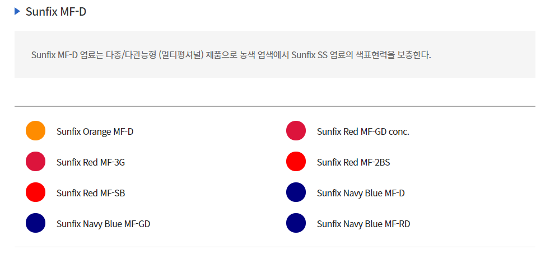The width and height of the screenshot is (550, 259).
Task: Click the Sunfix MF-D section heading
Action: [56, 12]
